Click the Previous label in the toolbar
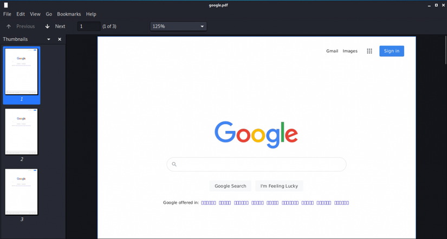The image size is (447, 239). [x=25, y=26]
